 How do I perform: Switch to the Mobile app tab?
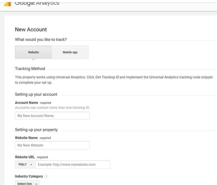[x=70, y=52]
